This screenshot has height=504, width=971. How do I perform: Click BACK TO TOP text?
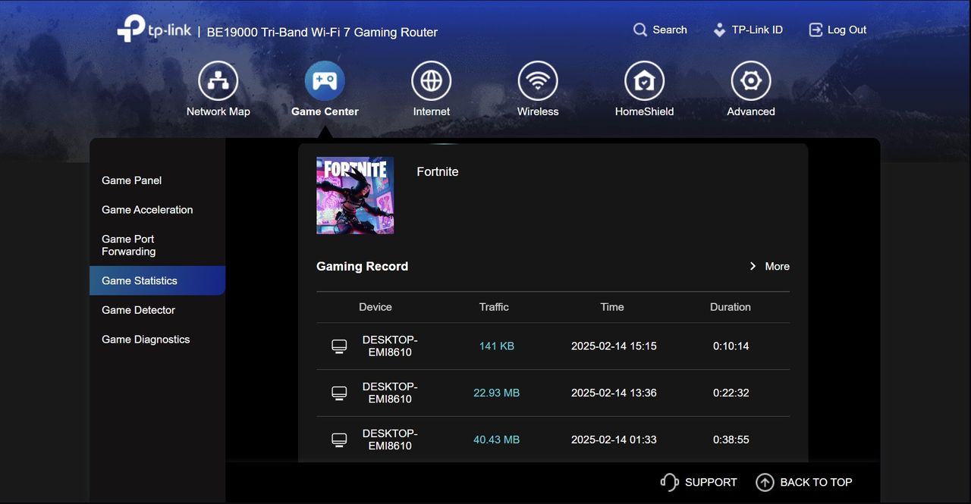(x=816, y=482)
